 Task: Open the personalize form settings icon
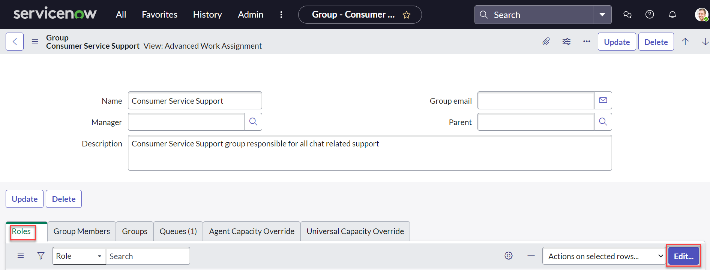tap(566, 42)
